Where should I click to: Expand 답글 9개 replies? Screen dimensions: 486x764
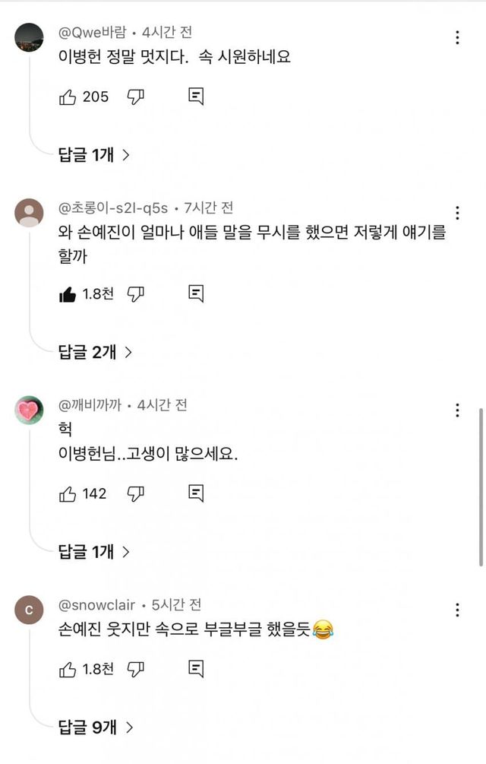click(96, 728)
